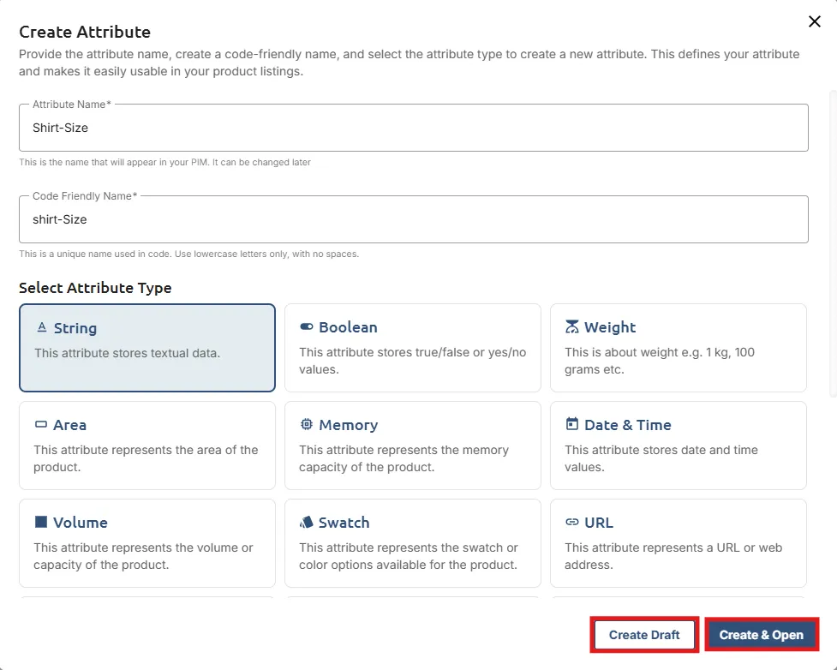This screenshot has height=670, width=837.
Task: Focus the Code Friendly Name field
Action: click(414, 219)
